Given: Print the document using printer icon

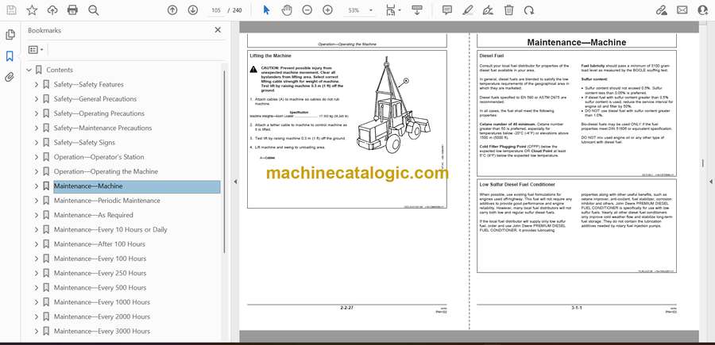Looking at the screenshot, I should click(x=73, y=10).
